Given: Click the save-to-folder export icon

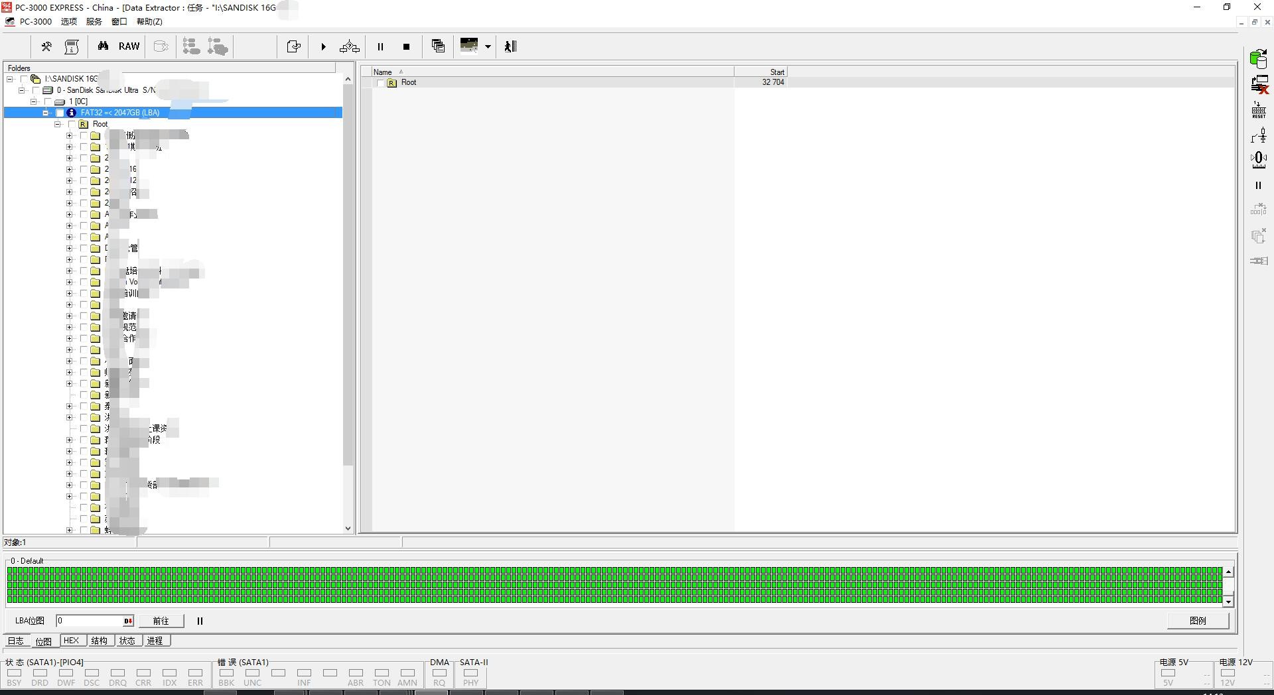Looking at the screenshot, I should tap(293, 46).
